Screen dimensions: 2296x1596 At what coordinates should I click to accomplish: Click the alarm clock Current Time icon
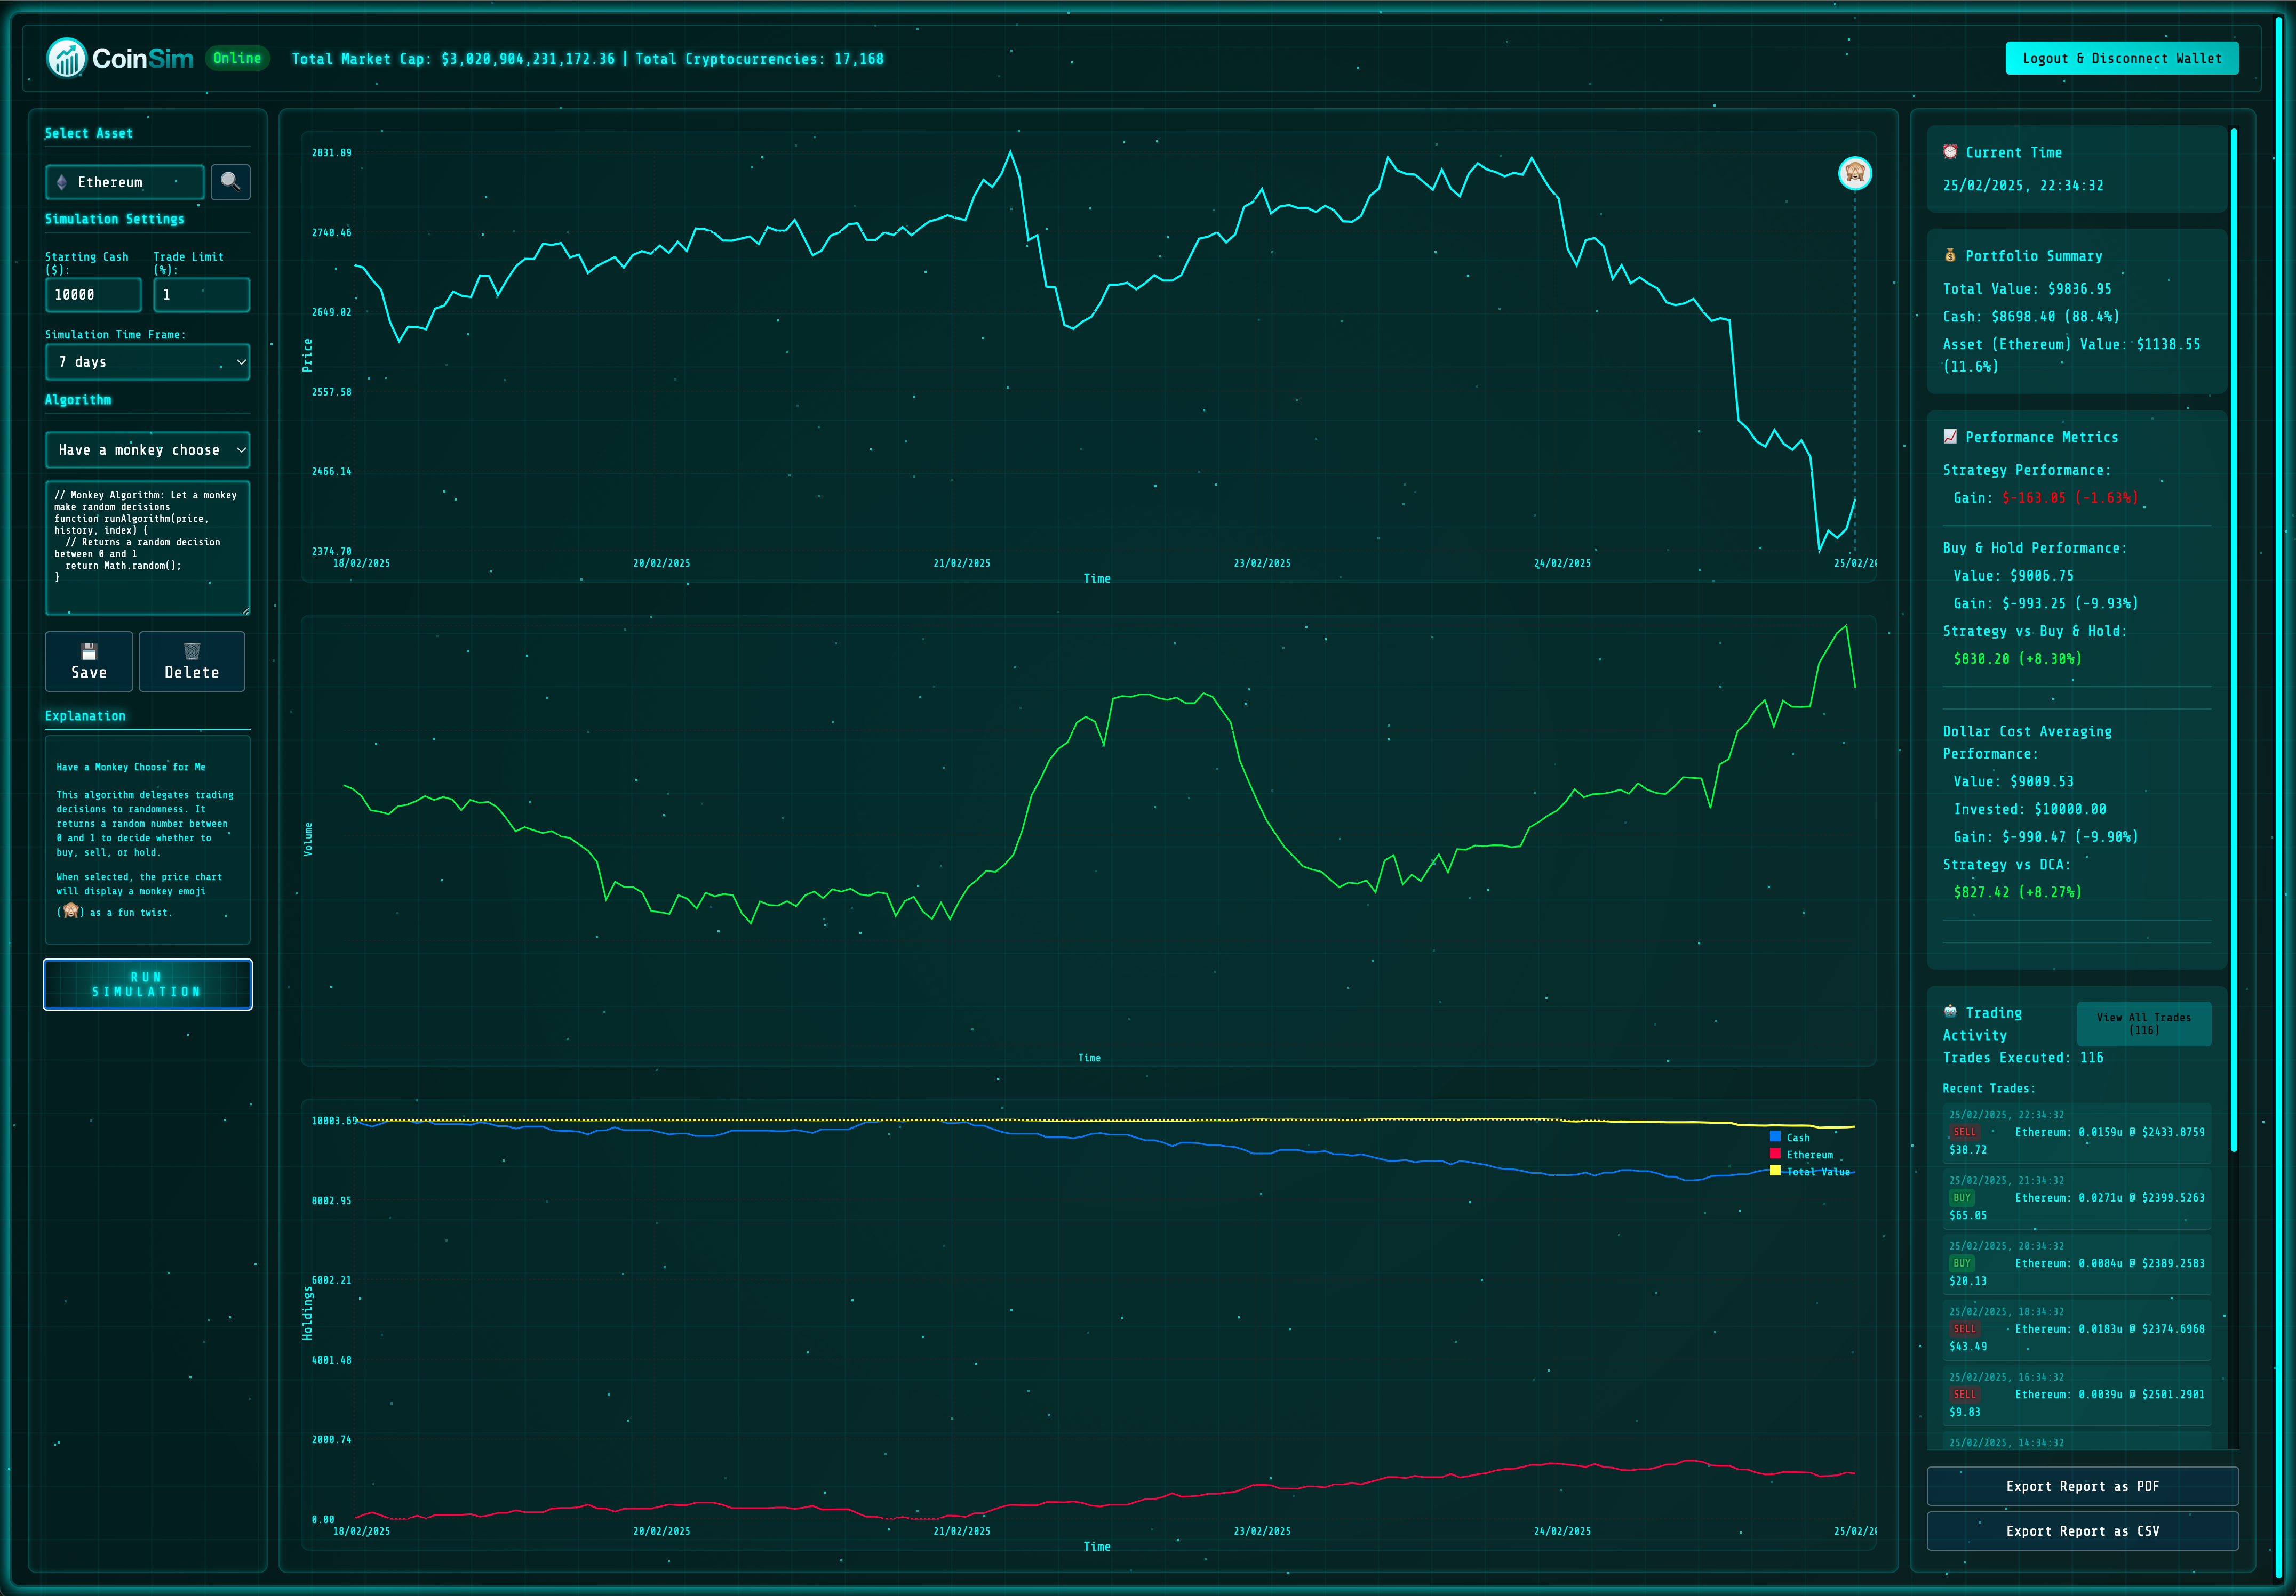click(x=1949, y=152)
